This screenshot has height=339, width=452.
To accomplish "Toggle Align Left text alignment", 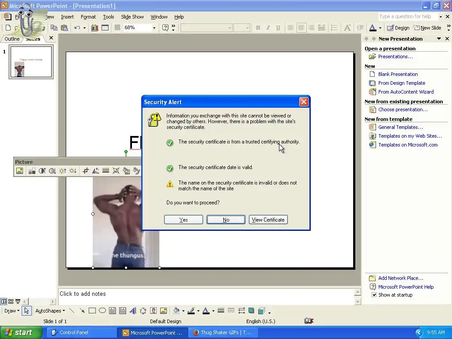I will coord(290,28).
